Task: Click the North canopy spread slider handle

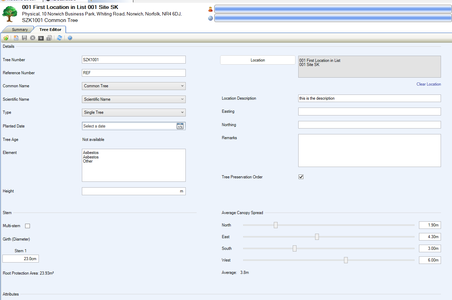Action: click(276, 225)
